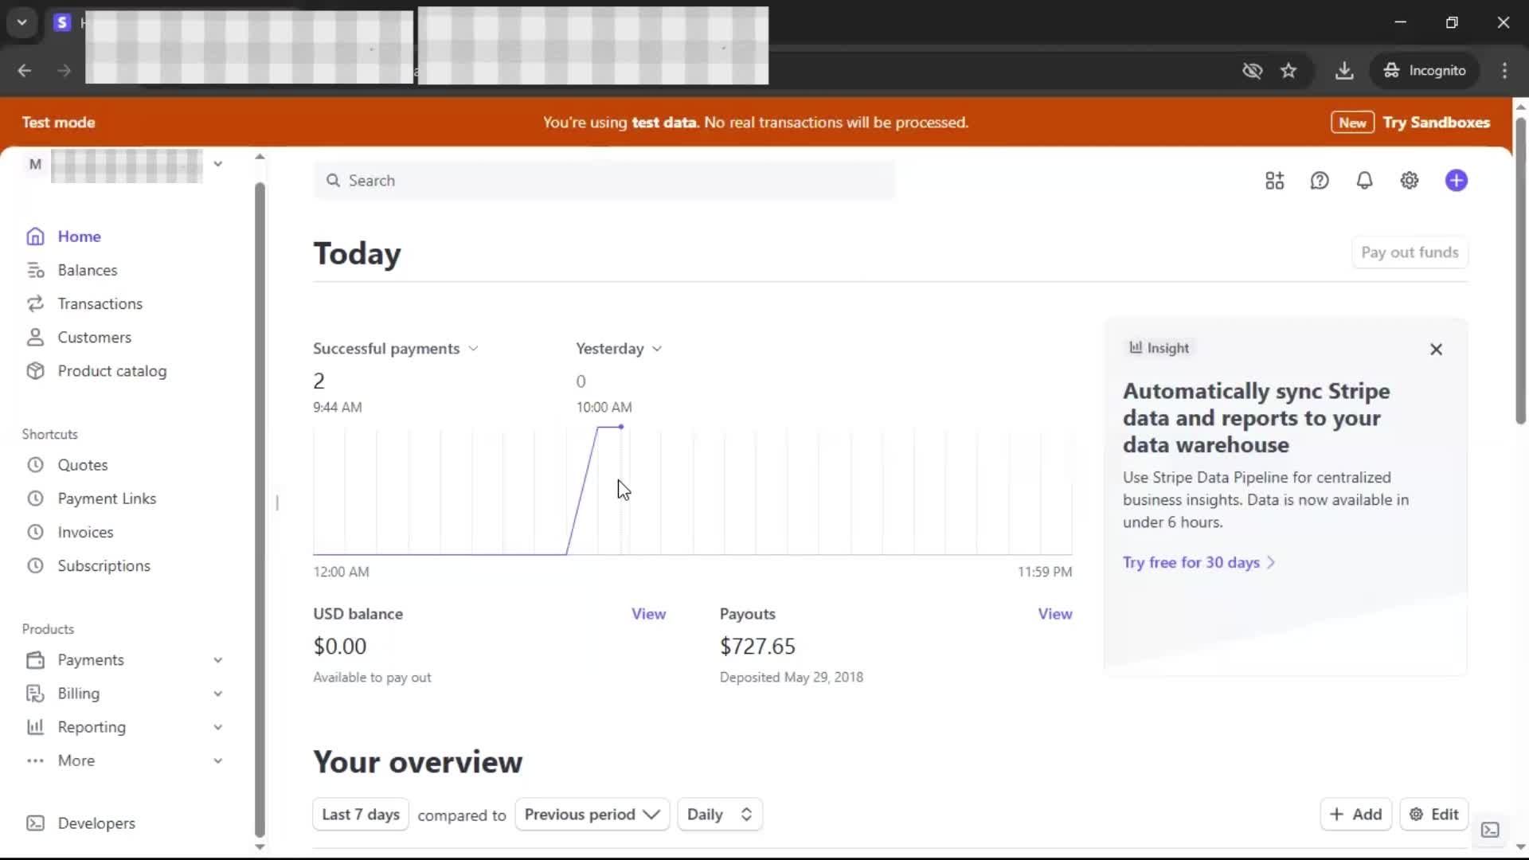Click the '$727.65' payout amount
The height and width of the screenshot is (860, 1529).
click(x=757, y=647)
